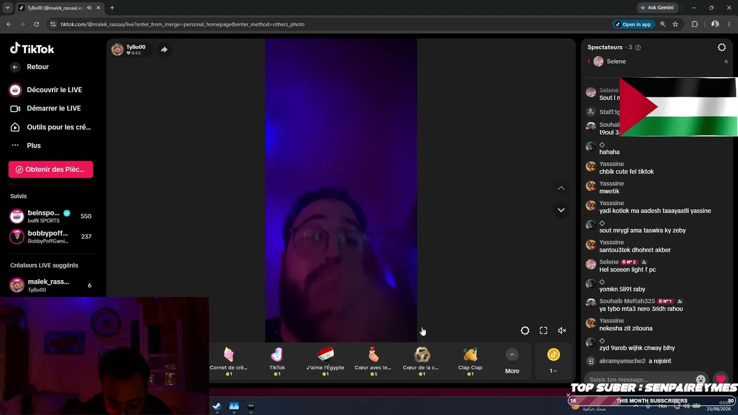Open the beIN SPORTS followed live channel

(x=51, y=216)
